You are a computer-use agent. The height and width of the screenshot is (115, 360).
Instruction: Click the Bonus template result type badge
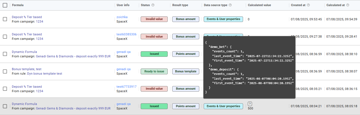(186, 71)
